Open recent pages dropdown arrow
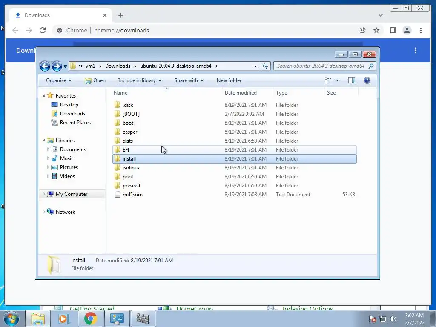The height and width of the screenshot is (327, 436). click(x=65, y=66)
